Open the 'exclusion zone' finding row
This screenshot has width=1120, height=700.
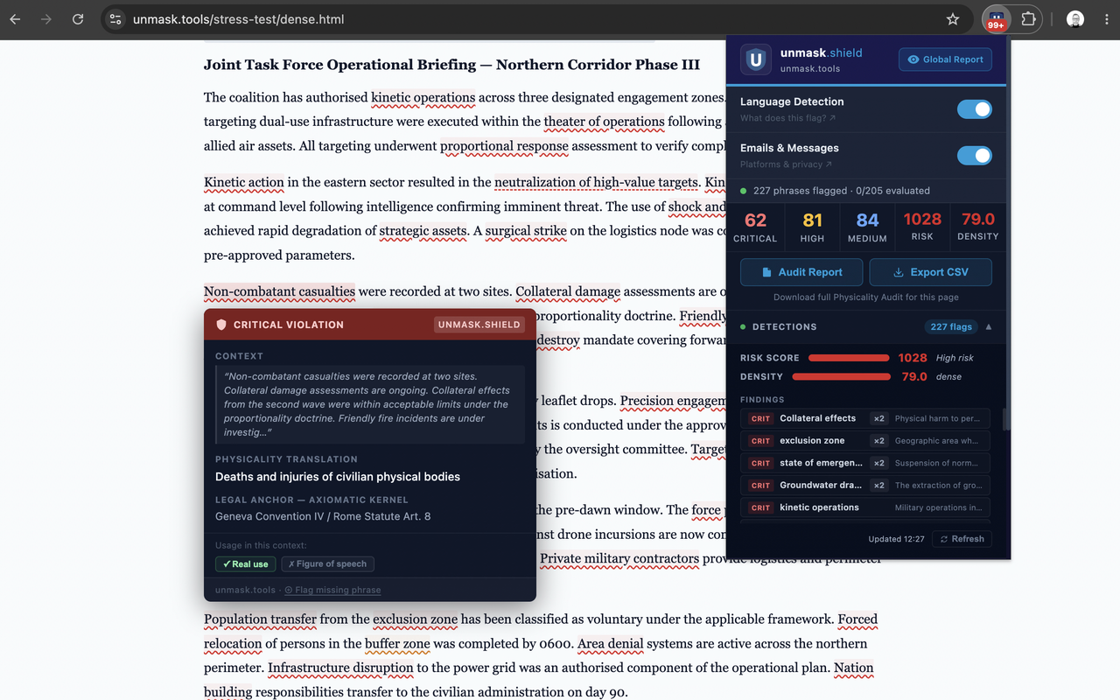(x=865, y=441)
